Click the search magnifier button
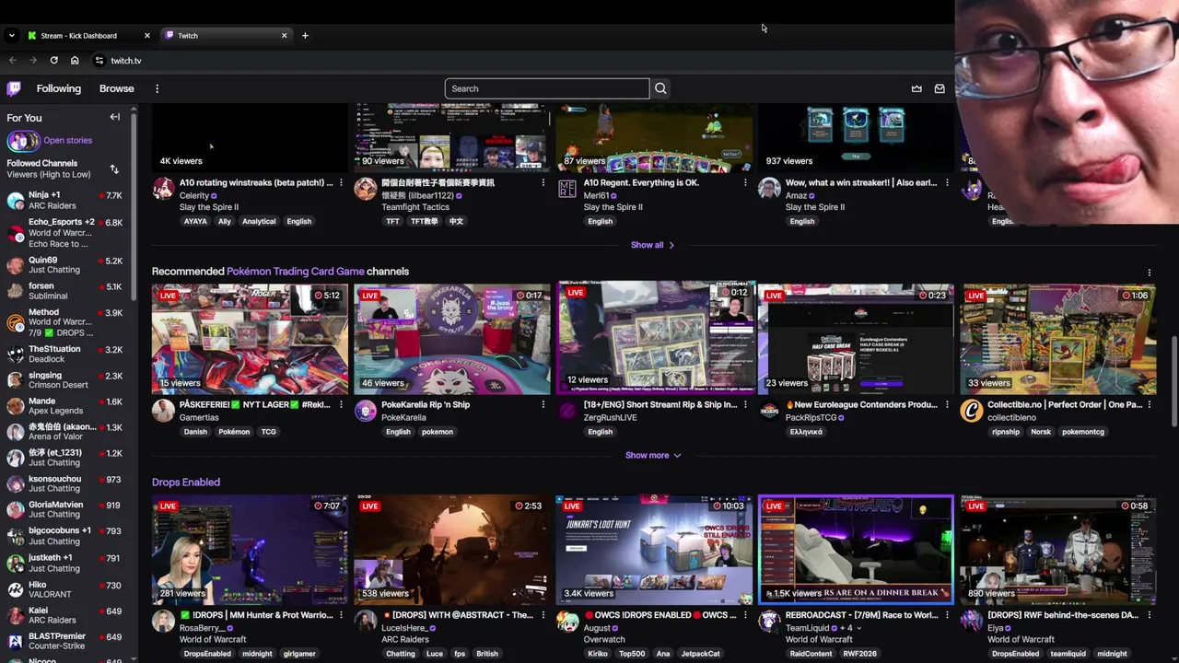This screenshot has height=663, width=1179. click(660, 88)
